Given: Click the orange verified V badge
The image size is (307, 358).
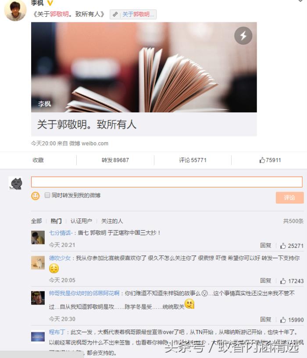Looking at the screenshot, I should click(x=50, y=3).
